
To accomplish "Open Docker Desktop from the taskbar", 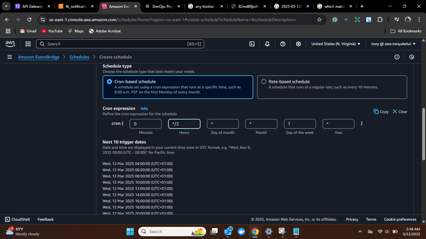I will (241, 232).
